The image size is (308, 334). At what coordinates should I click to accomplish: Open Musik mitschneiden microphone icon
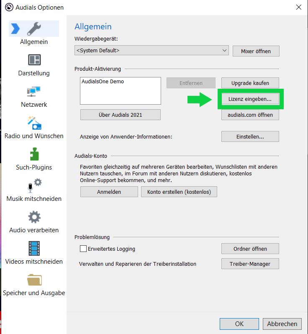pyautogui.click(x=34, y=185)
